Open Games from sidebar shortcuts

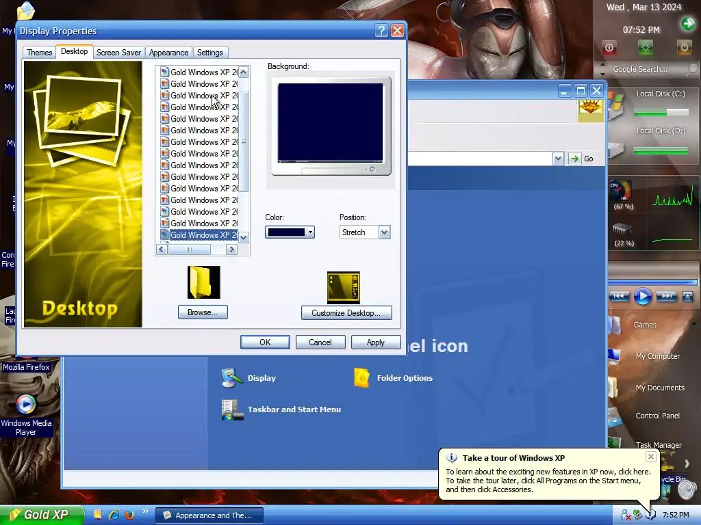coord(644,325)
